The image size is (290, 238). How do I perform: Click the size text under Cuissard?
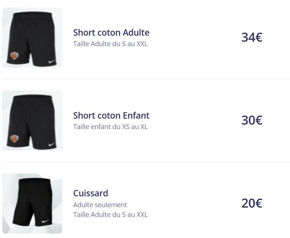110,215
